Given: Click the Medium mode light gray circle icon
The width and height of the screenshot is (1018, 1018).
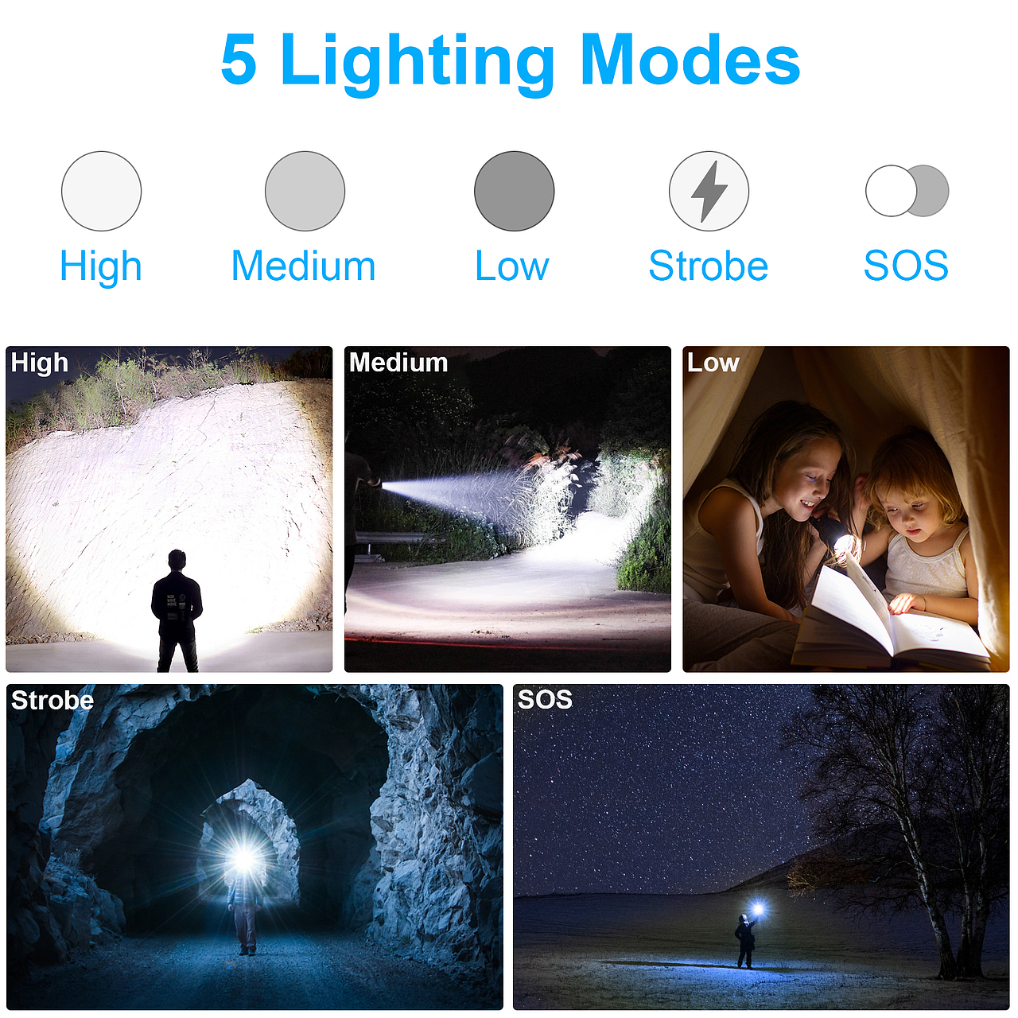Looking at the screenshot, I should tap(305, 191).
